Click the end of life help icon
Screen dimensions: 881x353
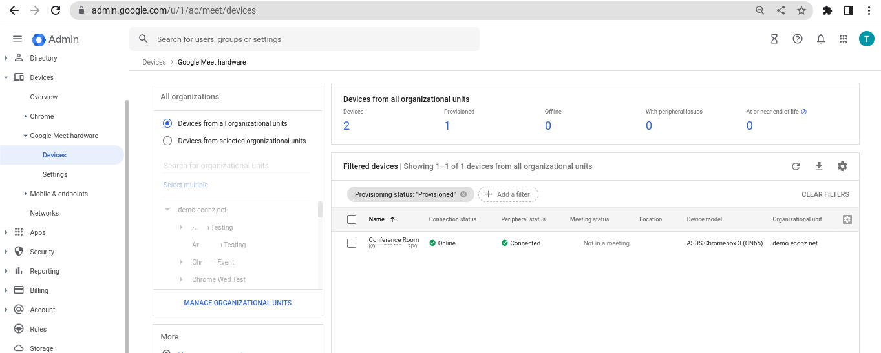(x=804, y=112)
